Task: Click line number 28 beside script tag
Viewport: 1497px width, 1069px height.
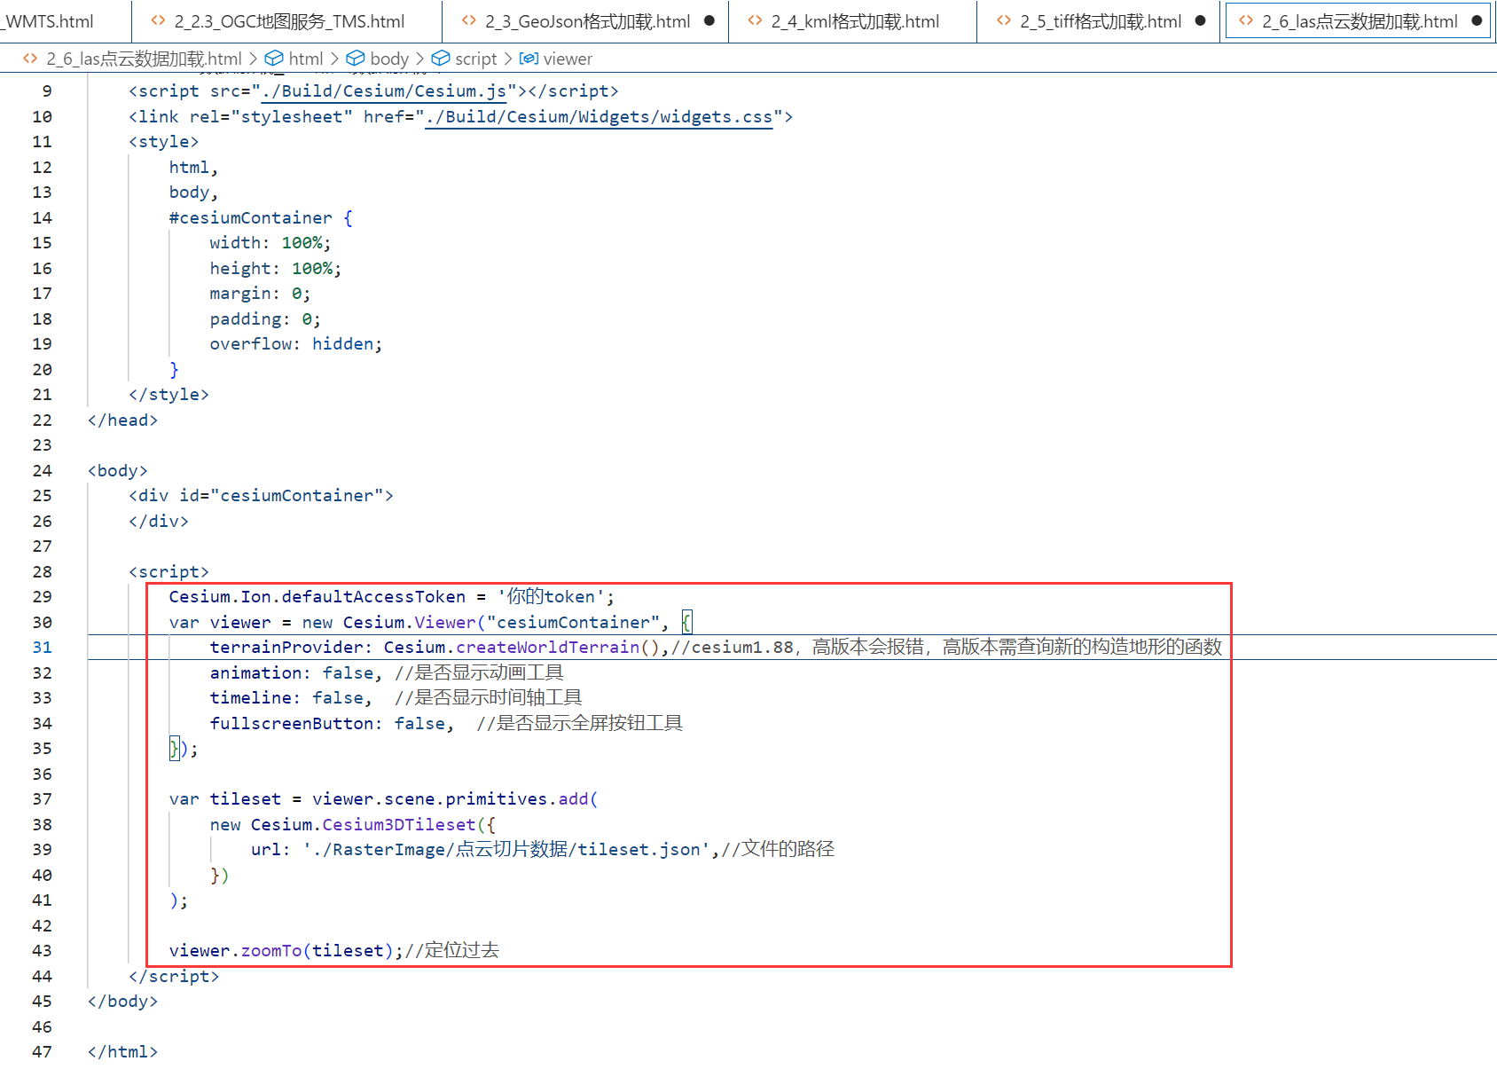Action: click(x=43, y=571)
